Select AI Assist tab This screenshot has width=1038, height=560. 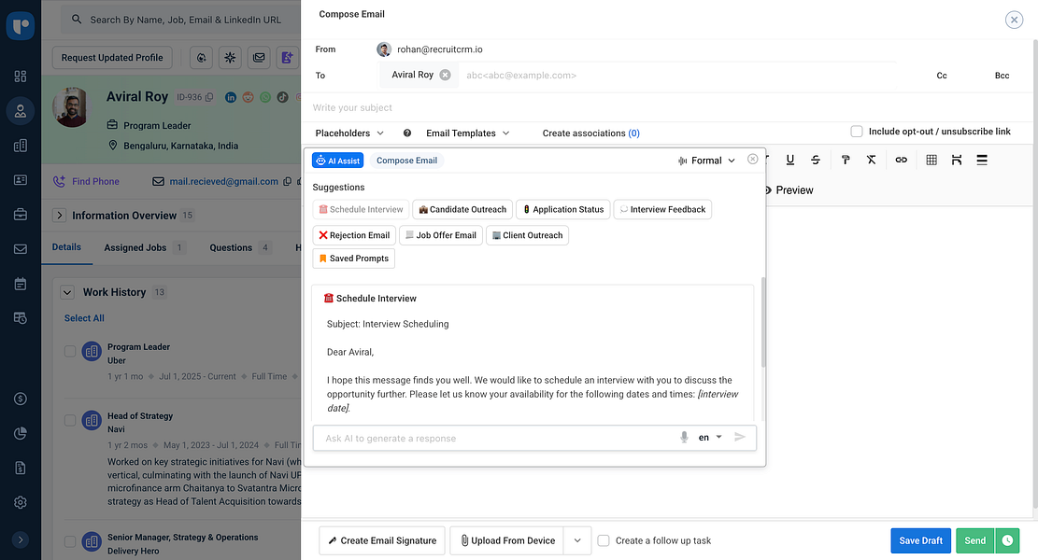[x=337, y=160]
